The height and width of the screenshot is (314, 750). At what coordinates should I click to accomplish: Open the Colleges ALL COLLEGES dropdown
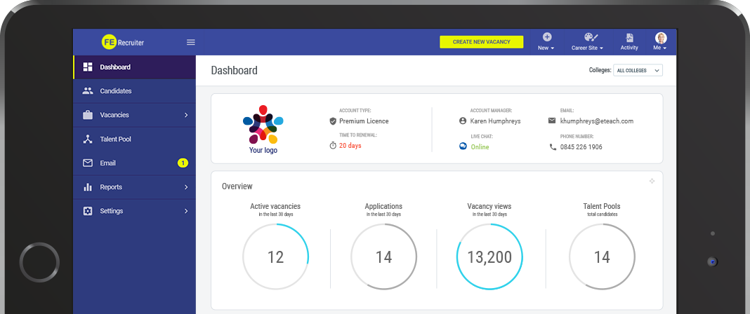[x=638, y=70]
